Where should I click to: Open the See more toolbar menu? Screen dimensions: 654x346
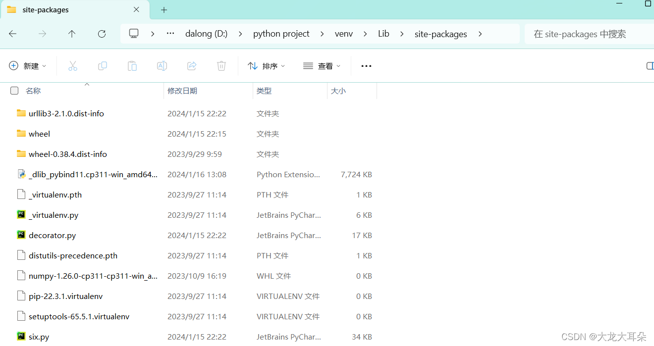coord(366,65)
